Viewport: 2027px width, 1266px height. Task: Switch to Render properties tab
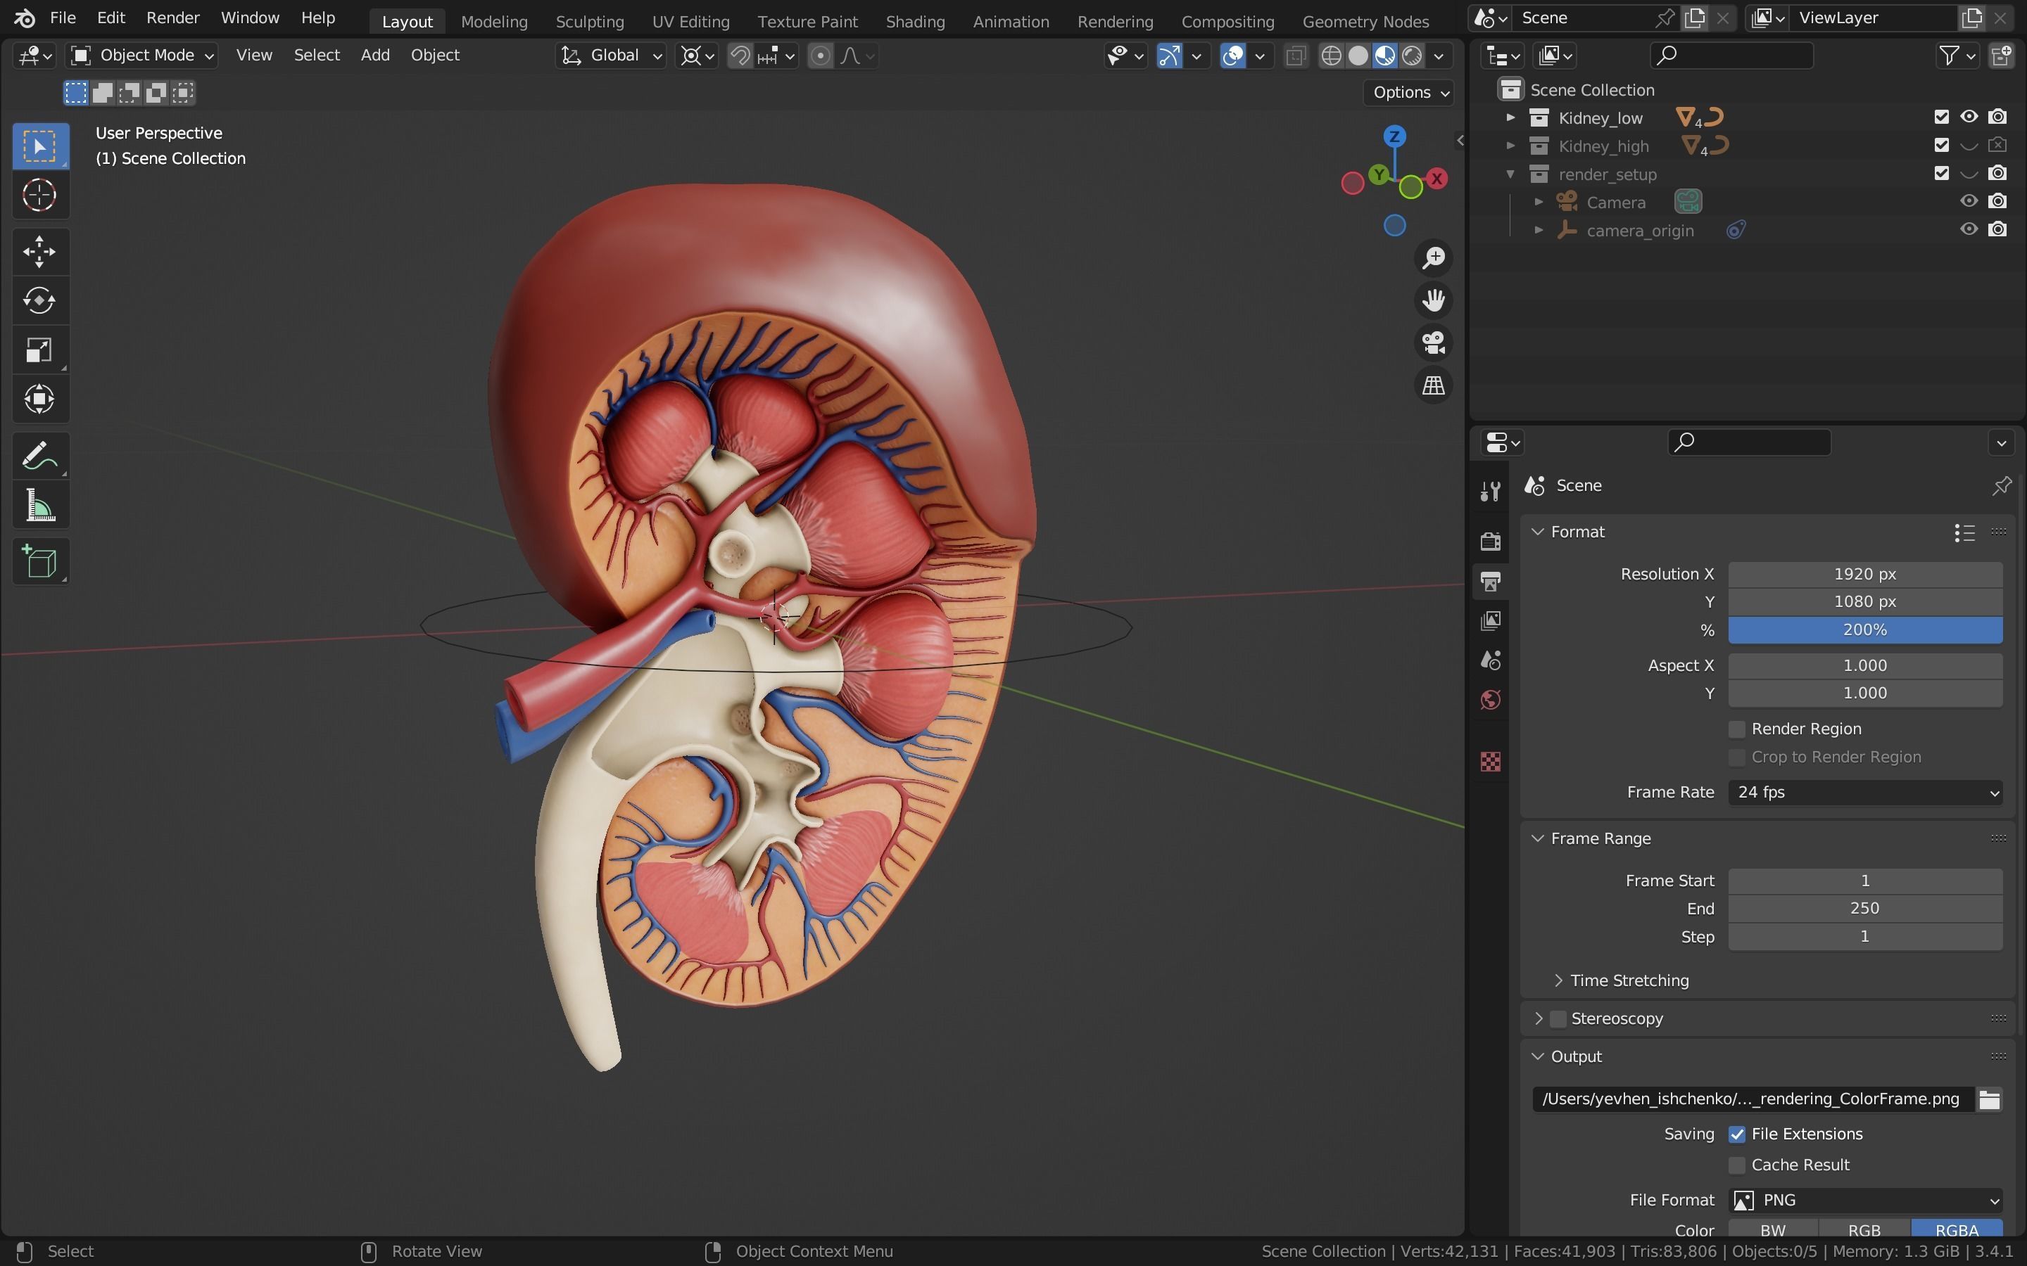1490,542
